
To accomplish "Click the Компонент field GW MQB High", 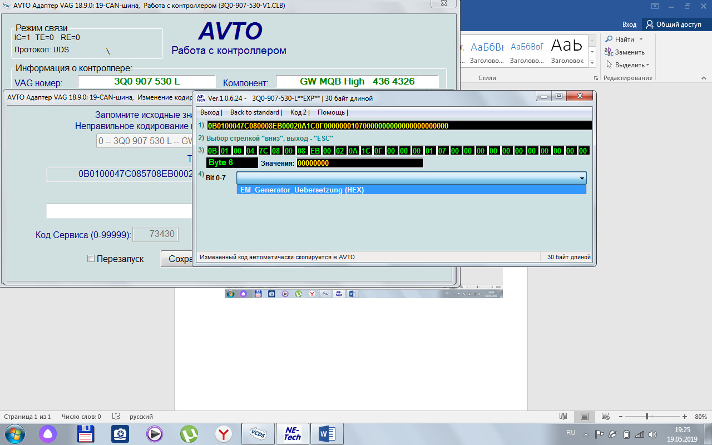I will [357, 81].
